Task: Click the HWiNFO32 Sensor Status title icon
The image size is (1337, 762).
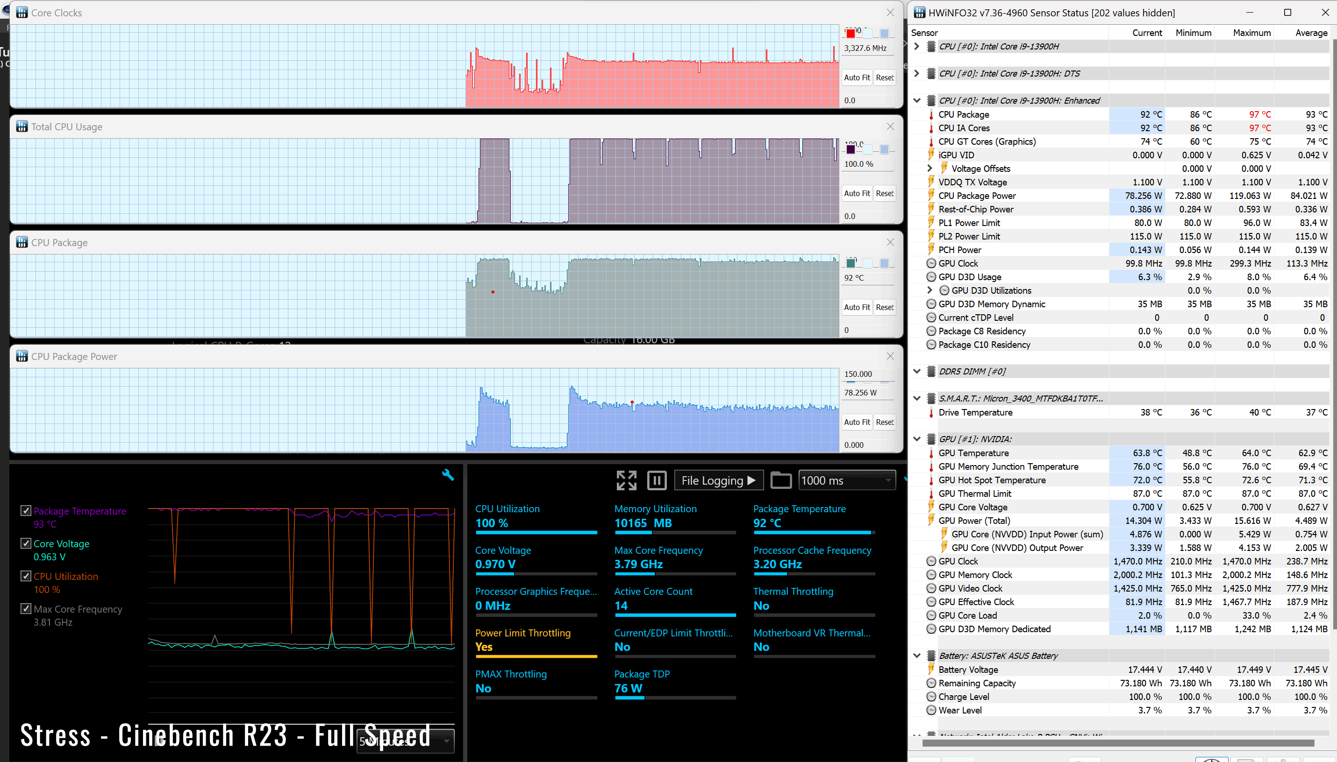Action: 920,13
